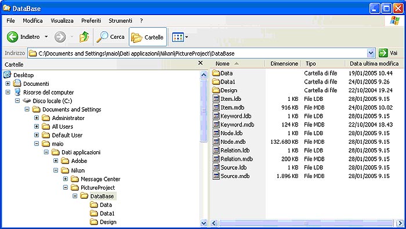Expand the All Users folder node
Image resolution: width=406 pixels, height=229 pixels.
[x=37, y=126]
